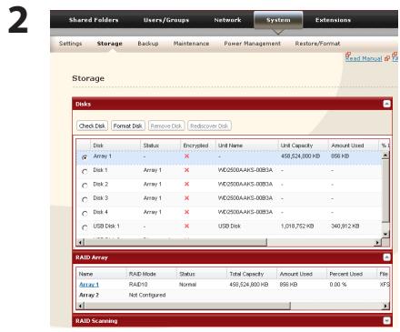Click the 'Not Configured' text for Array 2
400x332 pixels.
147,295
